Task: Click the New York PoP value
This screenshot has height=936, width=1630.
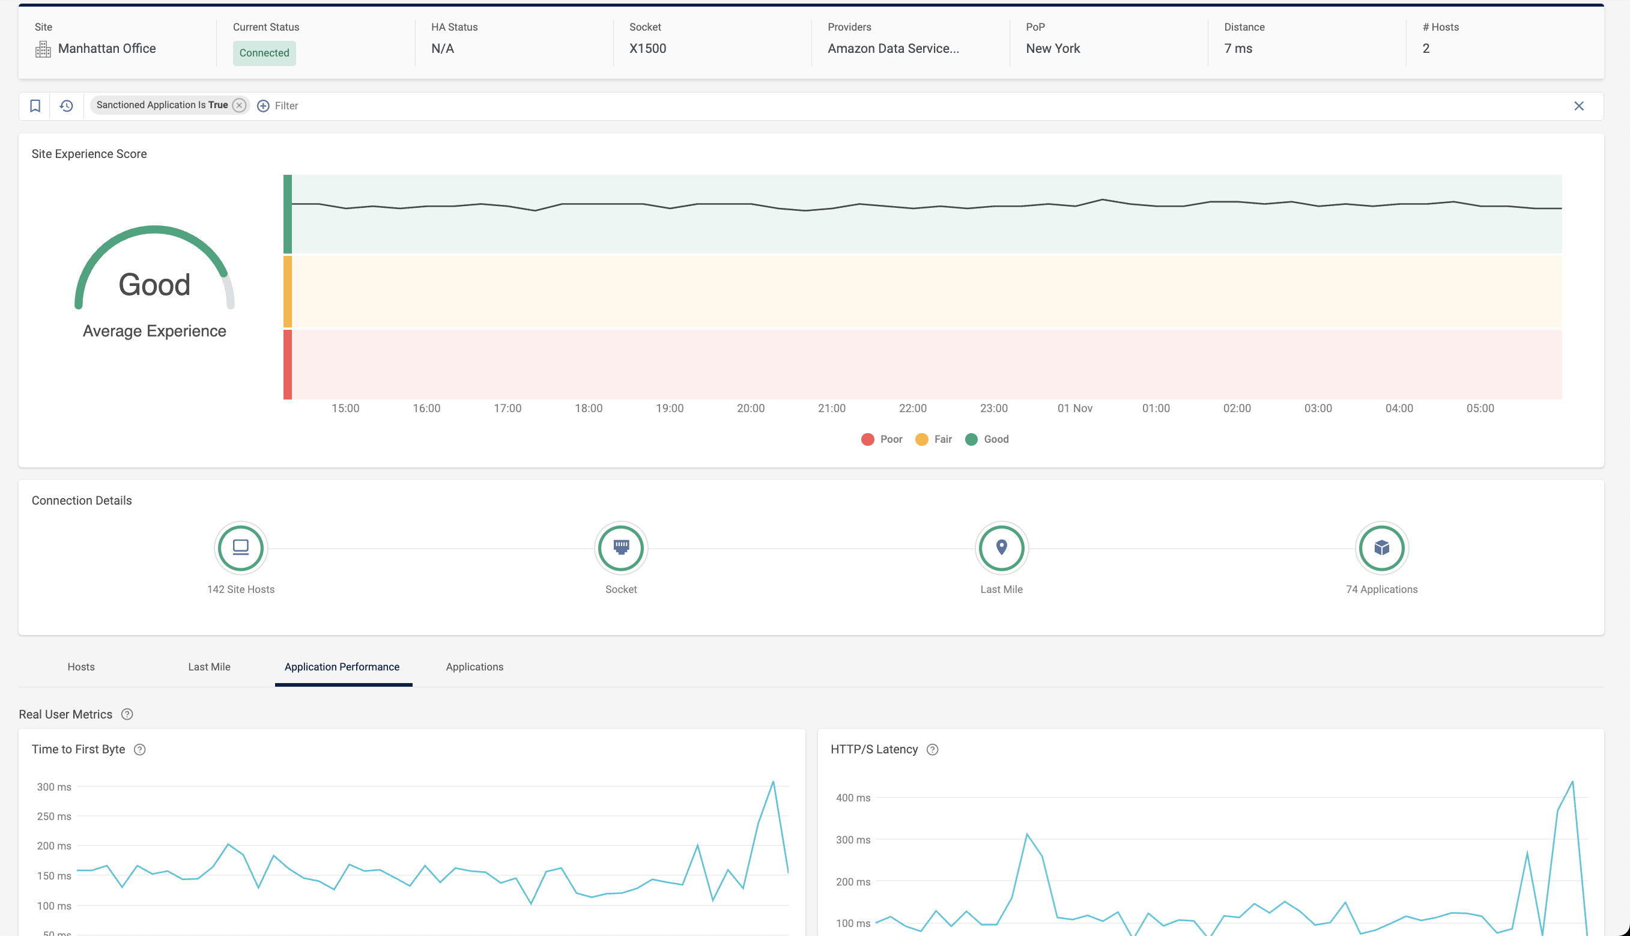Action: click(x=1053, y=49)
